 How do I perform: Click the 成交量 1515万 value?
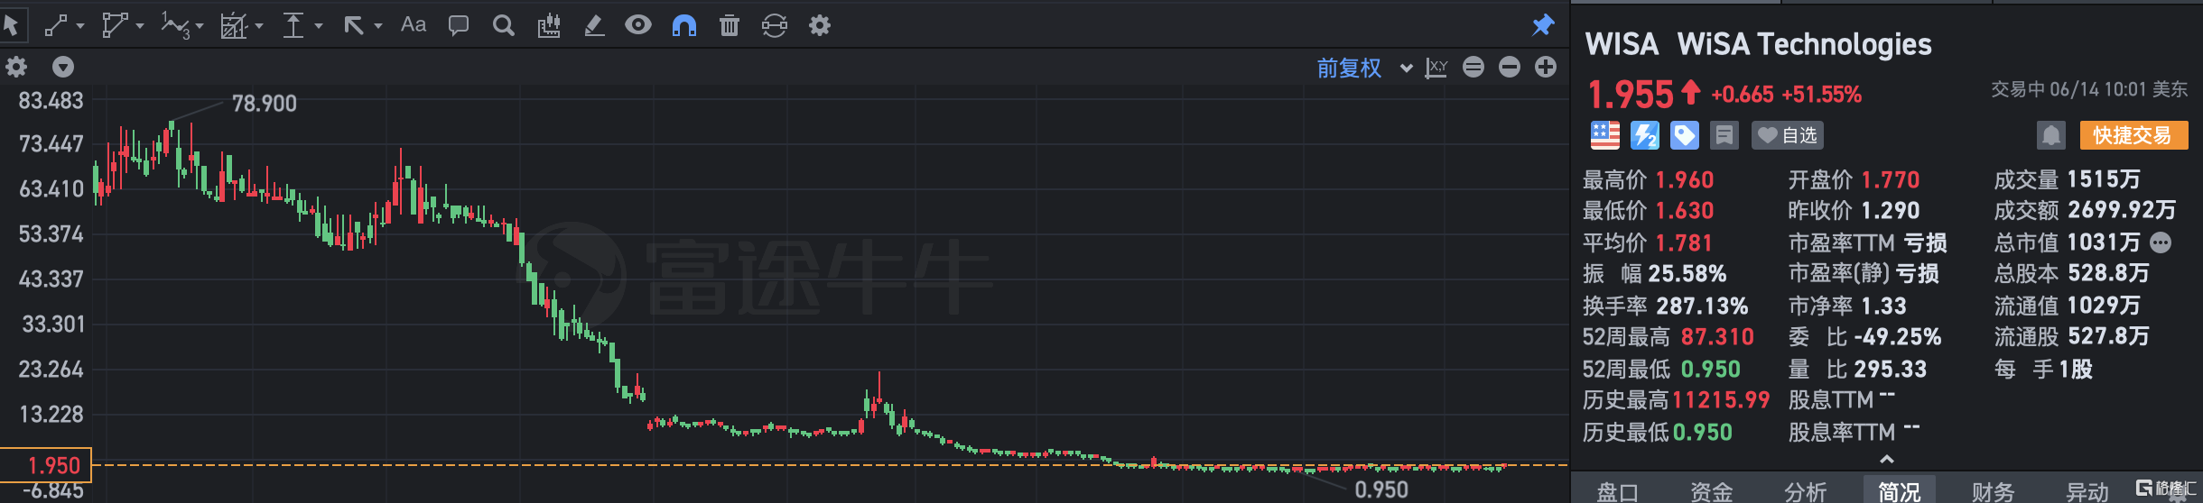tap(2104, 179)
